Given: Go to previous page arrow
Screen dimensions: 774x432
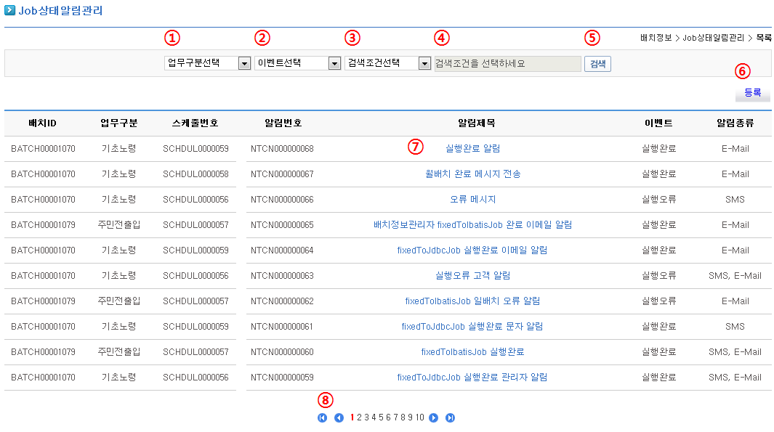Looking at the screenshot, I should pyautogui.click(x=339, y=417).
